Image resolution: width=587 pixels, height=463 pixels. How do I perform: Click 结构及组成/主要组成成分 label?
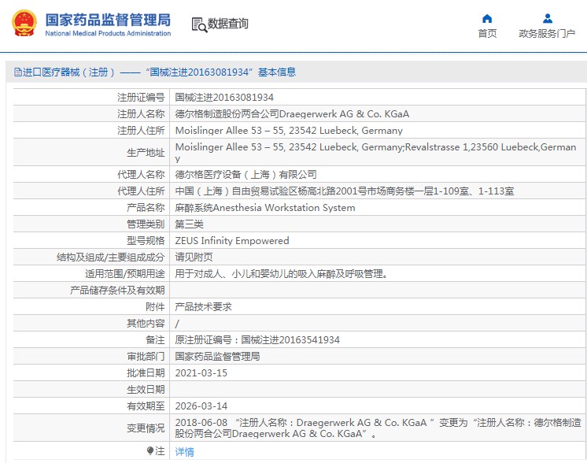(x=111, y=257)
